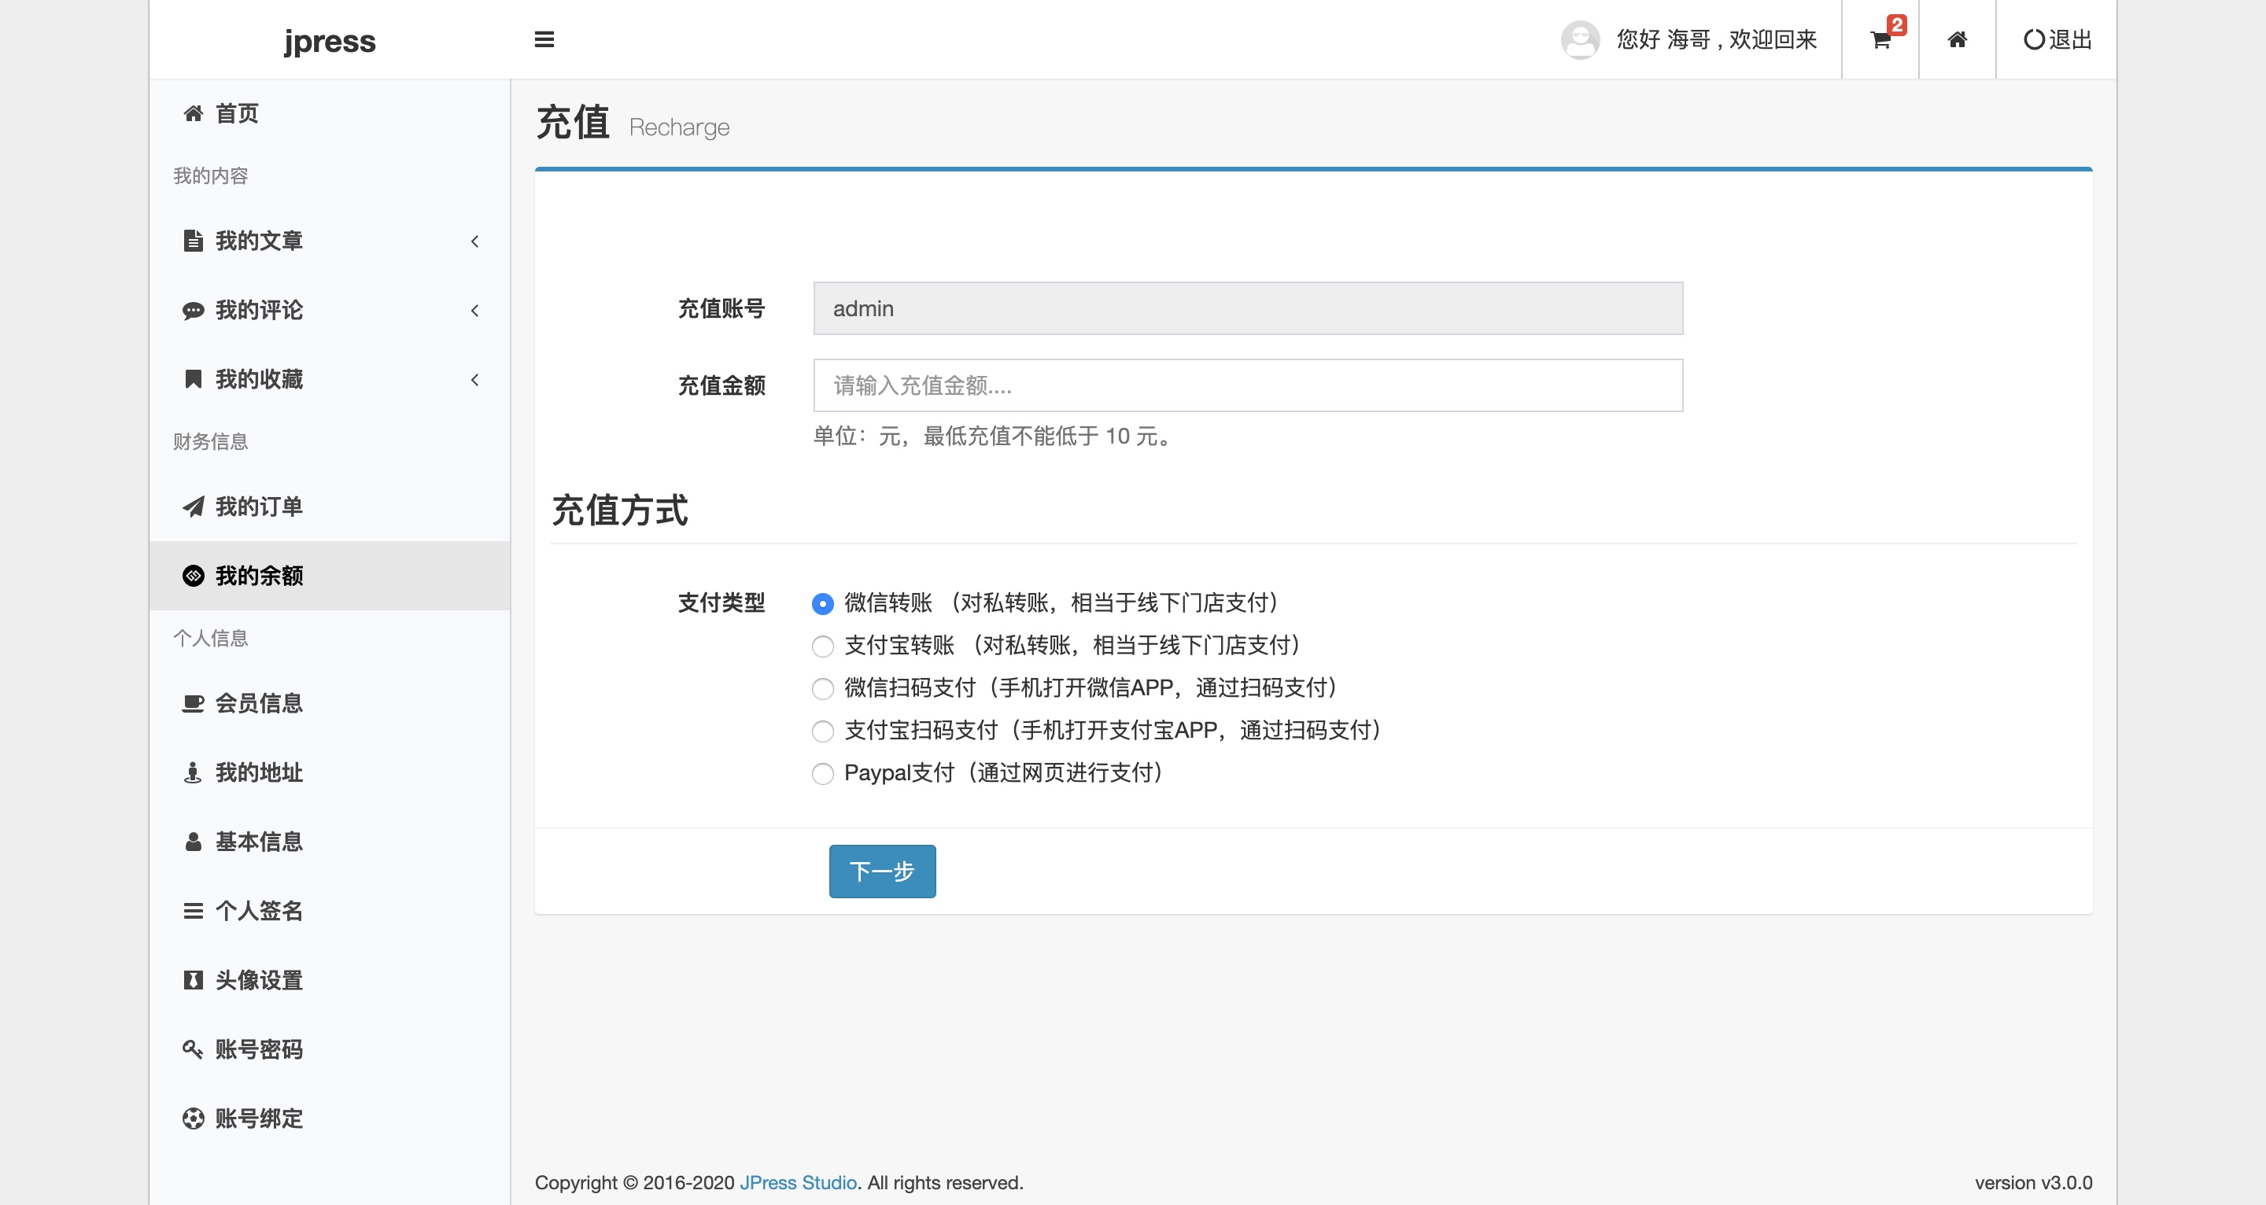Click the 我的文章 document icon
2266x1205 pixels.
(x=193, y=240)
